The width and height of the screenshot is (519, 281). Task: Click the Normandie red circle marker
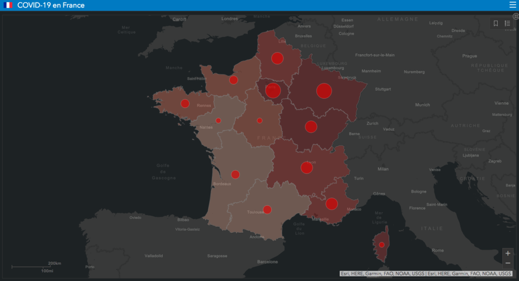point(234,80)
